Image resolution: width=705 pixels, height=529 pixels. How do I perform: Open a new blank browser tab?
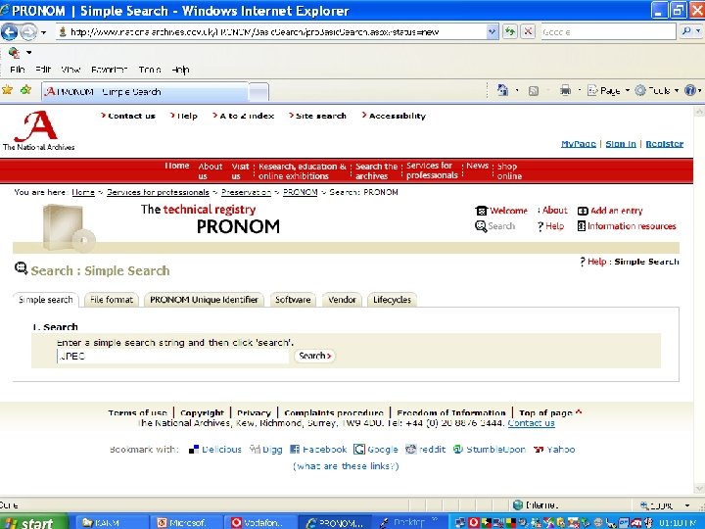(x=258, y=92)
